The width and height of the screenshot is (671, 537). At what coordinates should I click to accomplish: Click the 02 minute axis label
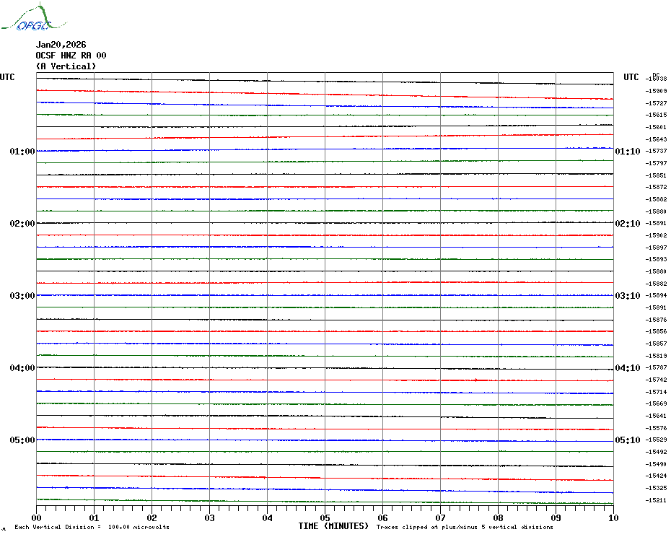[152, 518]
